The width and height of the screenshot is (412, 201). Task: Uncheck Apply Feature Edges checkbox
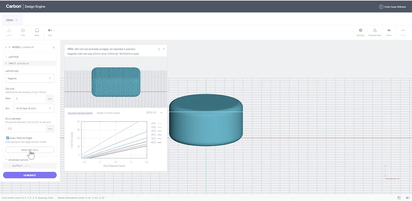click(7, 138)
